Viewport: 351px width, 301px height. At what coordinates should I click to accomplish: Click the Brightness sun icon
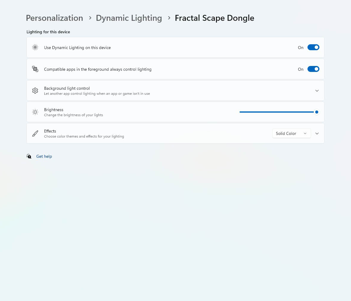click(35, 112)
